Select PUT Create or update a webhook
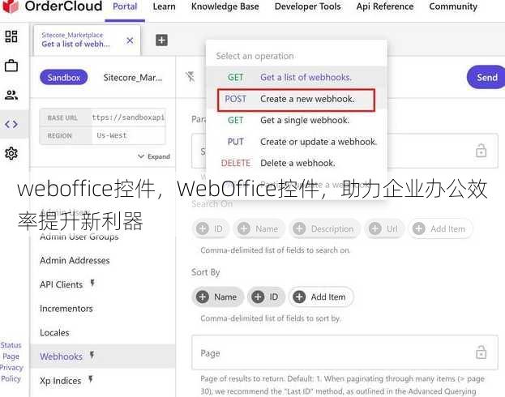The height and width of the screenshot is (397, 505). [297, 142]
